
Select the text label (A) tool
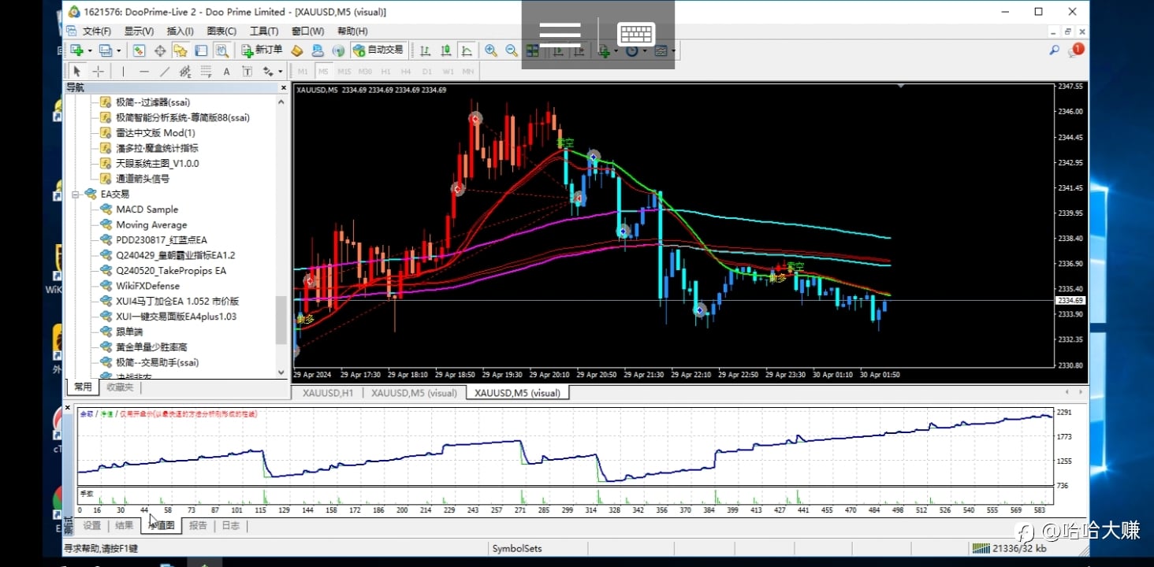tap(226, 72)
